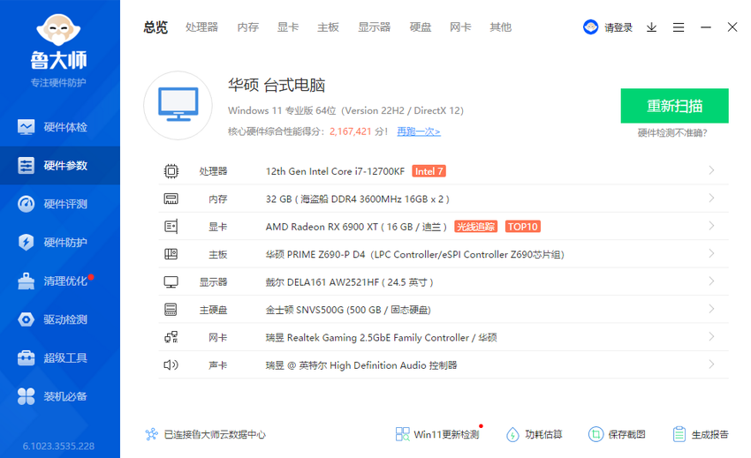Switch to the top 内存 tab

pyautogui.click(x=247, y=27)
